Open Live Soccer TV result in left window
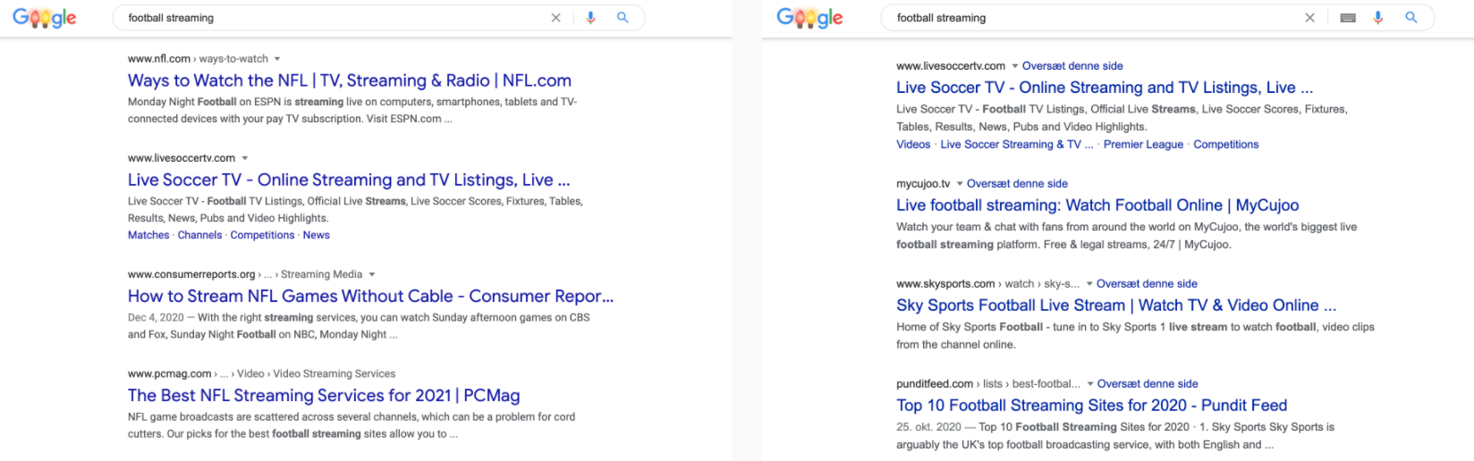1474x461 pixels. (x=349, y=180)
